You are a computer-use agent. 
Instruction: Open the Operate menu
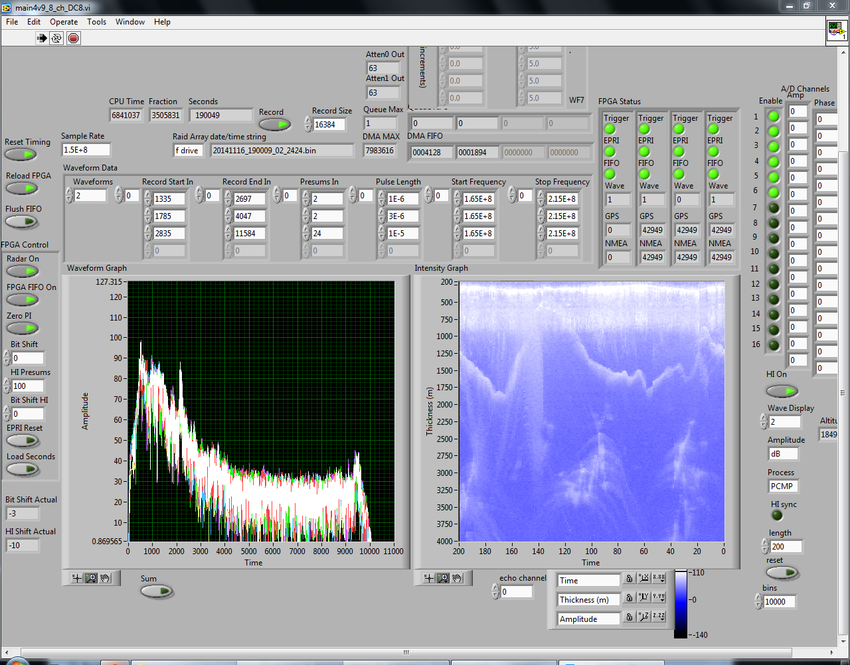coord(64,22)
